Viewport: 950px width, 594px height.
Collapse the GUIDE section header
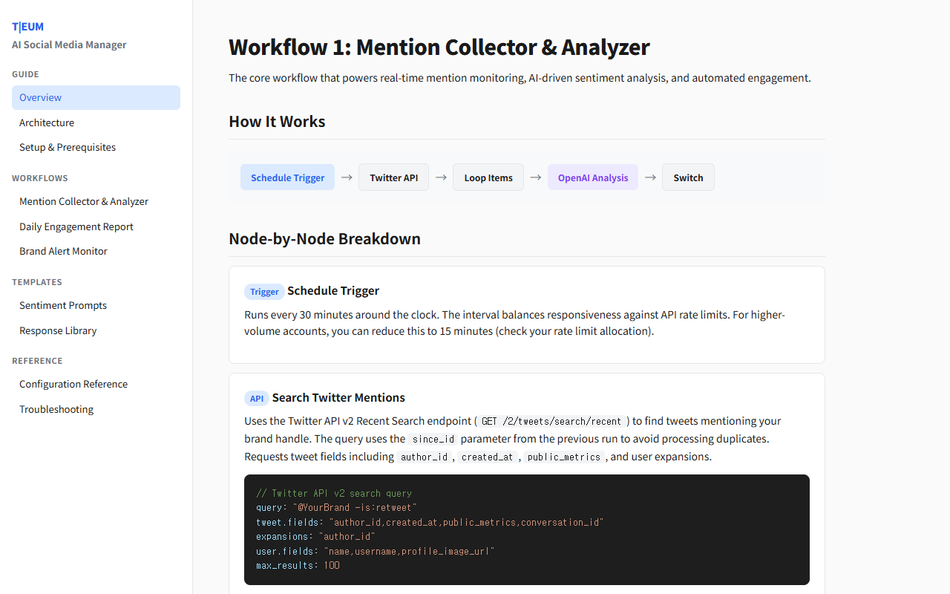pyautogui.click(x=25, y=74)
